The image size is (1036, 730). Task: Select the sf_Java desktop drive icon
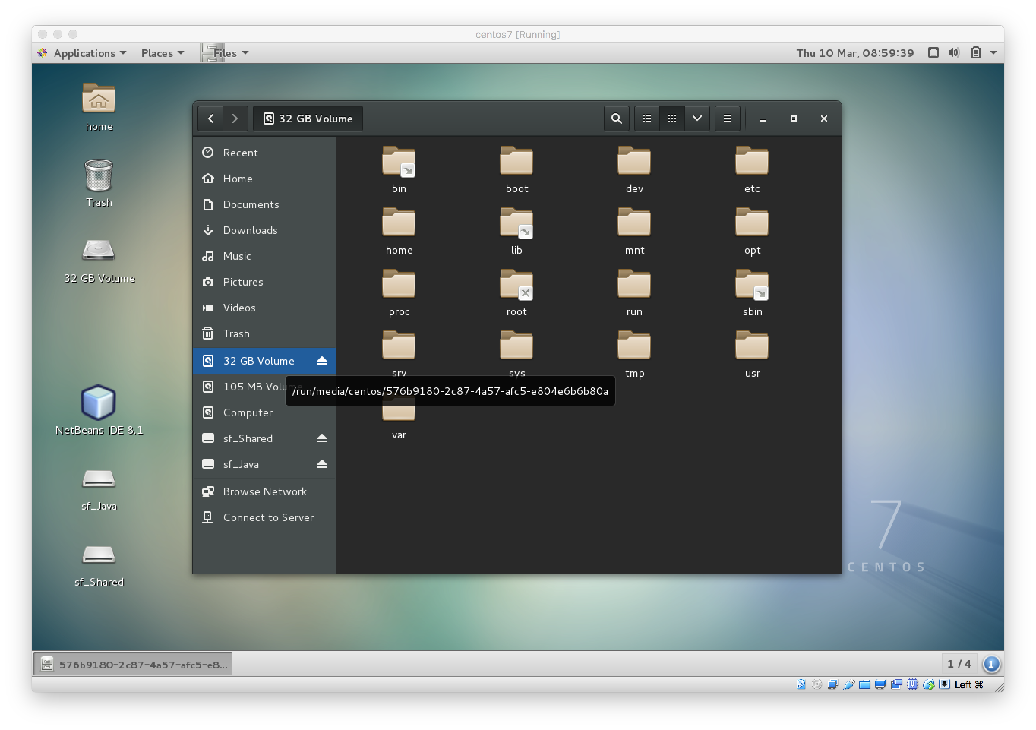tap(99, 490)
